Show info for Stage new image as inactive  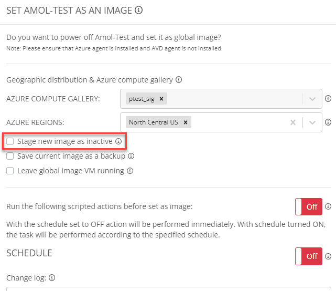coord(118,141)
